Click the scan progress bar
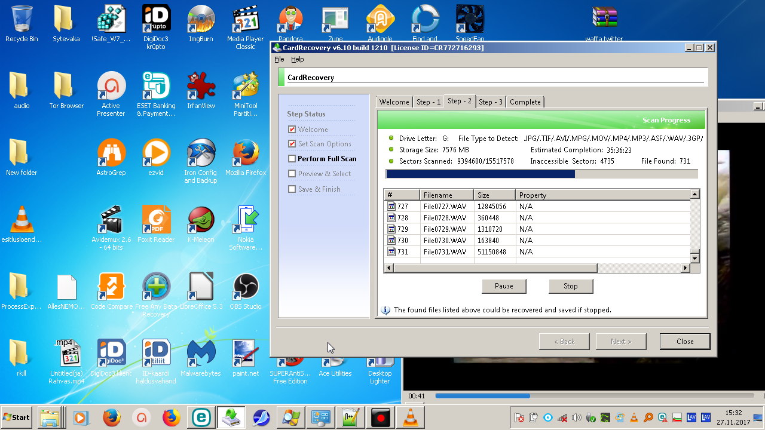The height and width of the screenshot is (430, 765). (542, 174)
